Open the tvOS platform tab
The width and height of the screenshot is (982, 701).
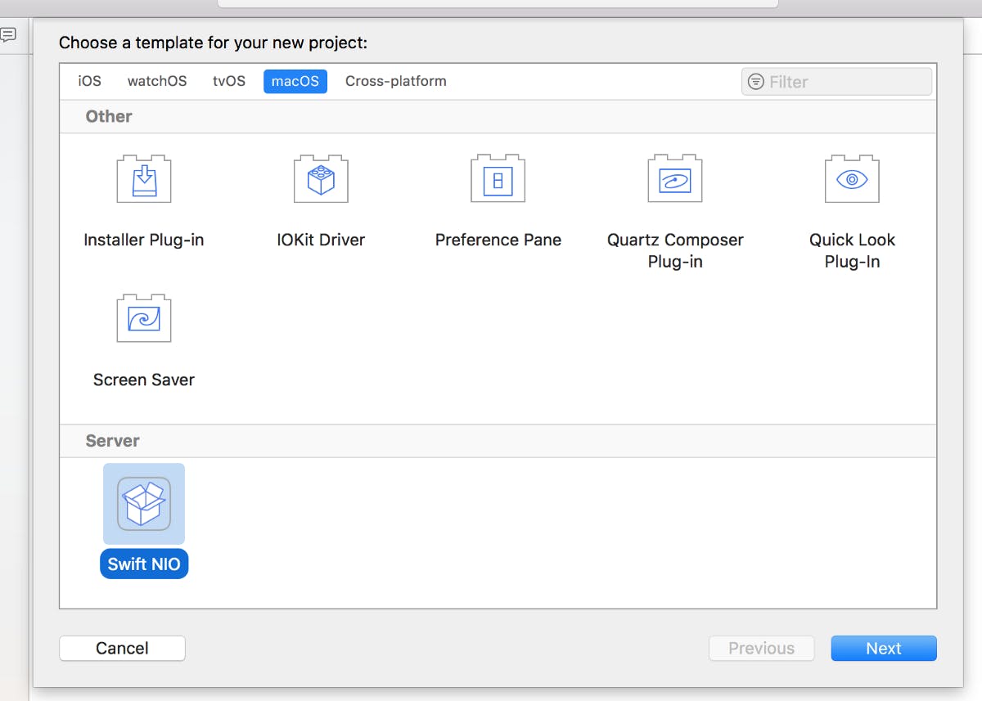(x=229, y=81)
